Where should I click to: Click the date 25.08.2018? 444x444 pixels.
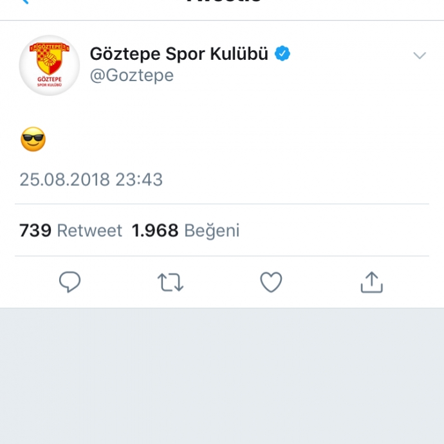(x=64, y=180)
